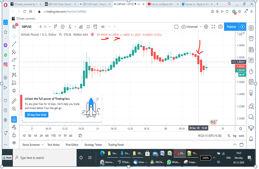
Task: Switch to the how to configure mt5 tab
Action: coord(163,4)
